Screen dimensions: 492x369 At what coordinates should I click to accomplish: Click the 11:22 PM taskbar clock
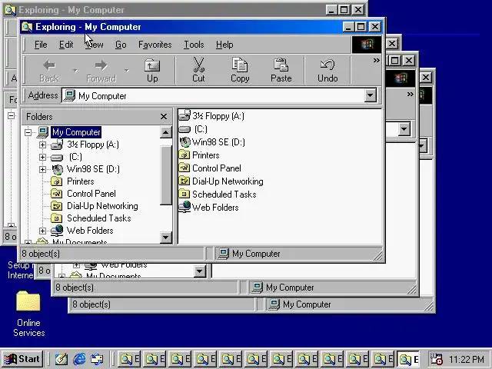tap(467, 359)
